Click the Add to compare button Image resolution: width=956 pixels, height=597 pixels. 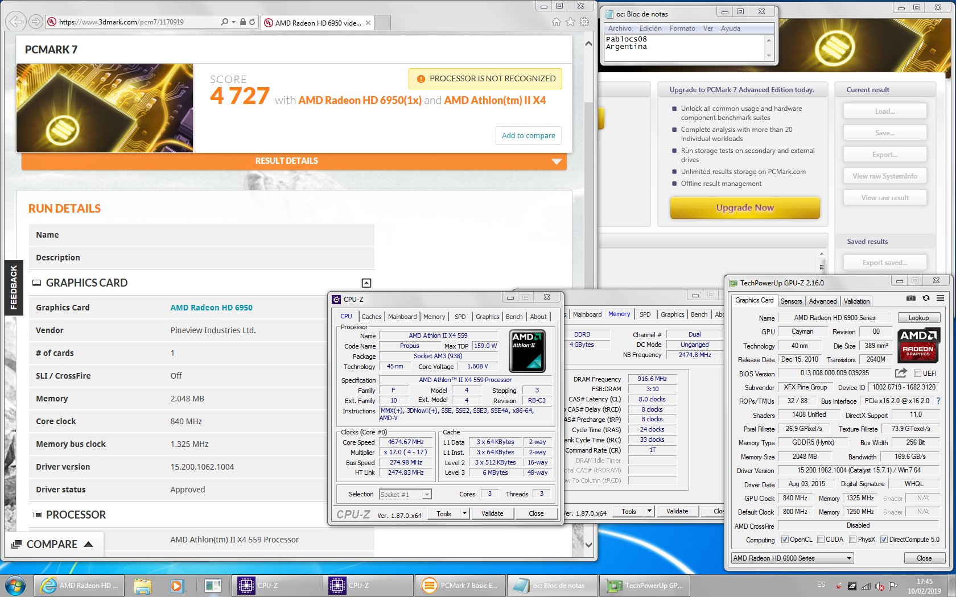(529, 135)
